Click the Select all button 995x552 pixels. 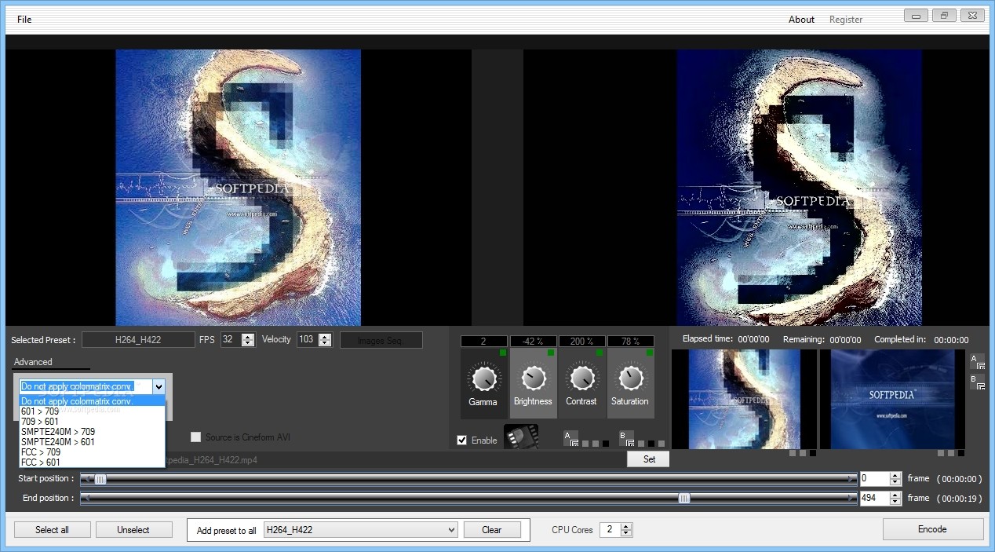tap(52, 530)
